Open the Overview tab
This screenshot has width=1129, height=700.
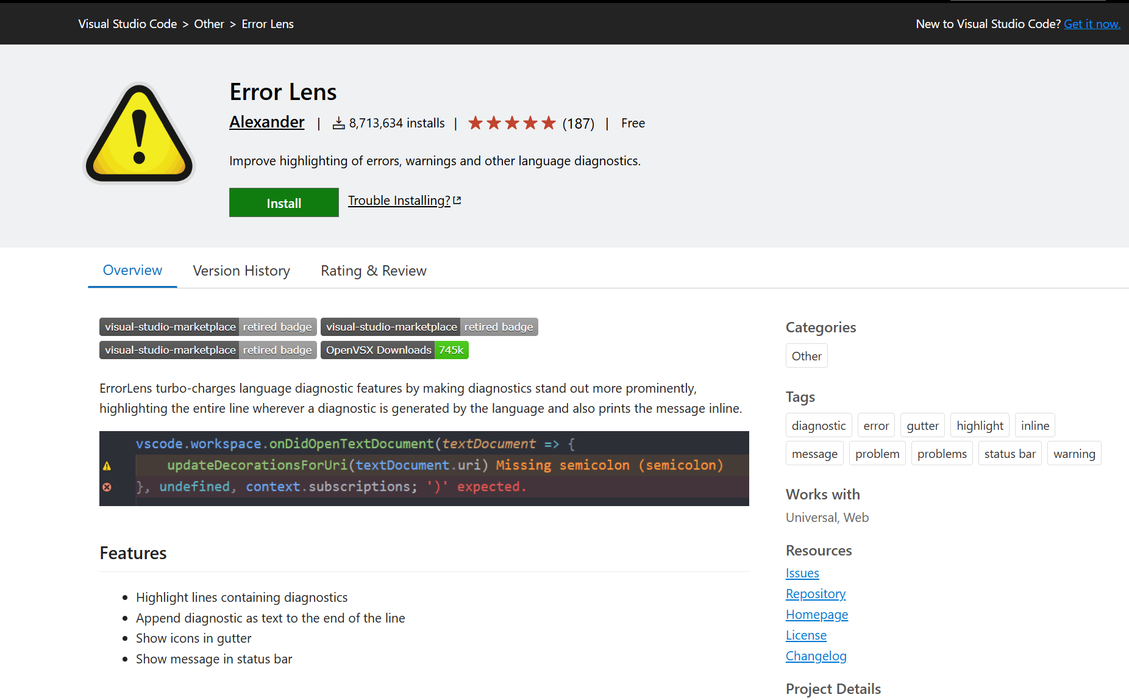(x=132, y=270)
